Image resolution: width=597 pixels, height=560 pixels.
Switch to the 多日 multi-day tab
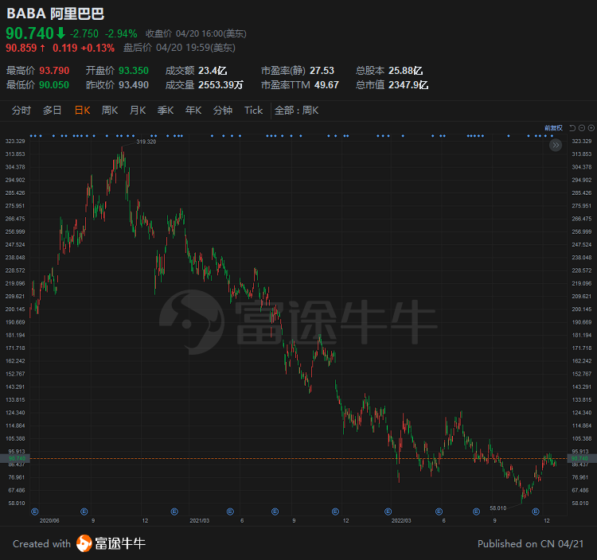coord(53,111)
